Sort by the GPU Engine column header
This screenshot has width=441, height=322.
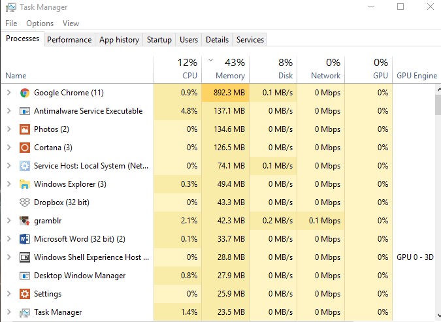click(x=417, y=70)
